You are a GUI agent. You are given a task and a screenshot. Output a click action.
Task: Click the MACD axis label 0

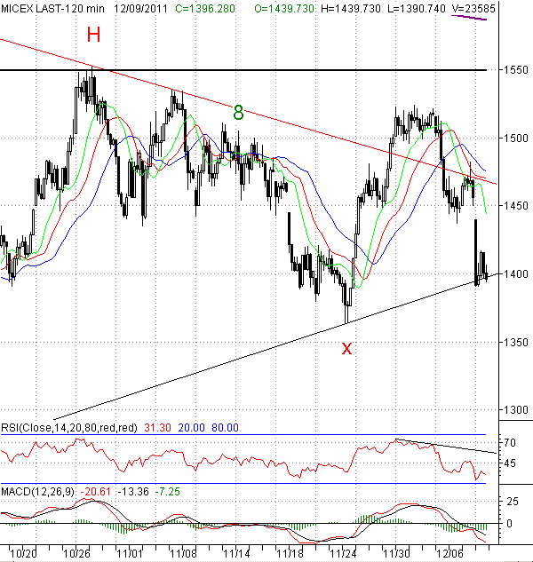click(x=509, y=524)
